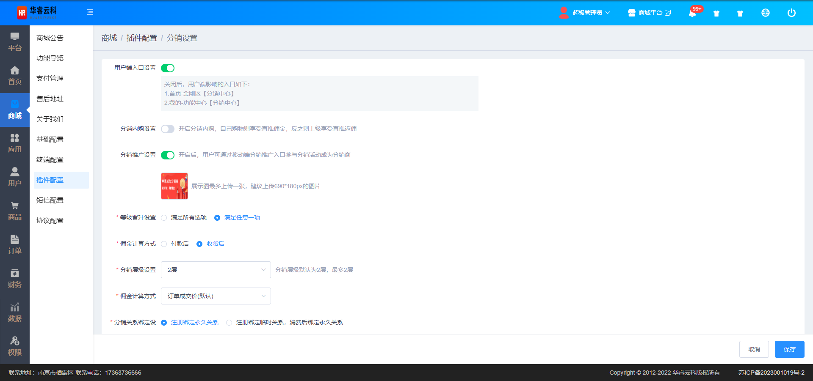This screenshot has height=381, width=813.
Task: Select the 满足所有选项 radio option
Action: pyautogui.click(x=164, y=218)
